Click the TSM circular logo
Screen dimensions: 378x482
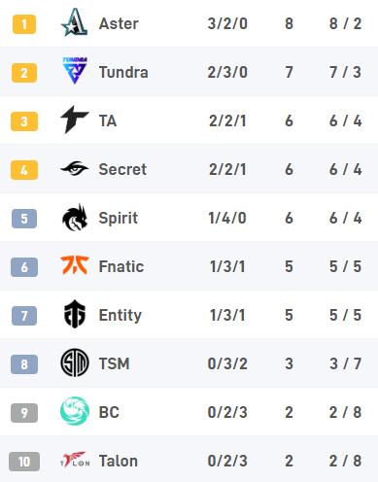[x=75, y=362]
